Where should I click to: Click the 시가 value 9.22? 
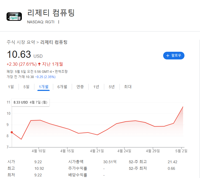click(38, 162)
